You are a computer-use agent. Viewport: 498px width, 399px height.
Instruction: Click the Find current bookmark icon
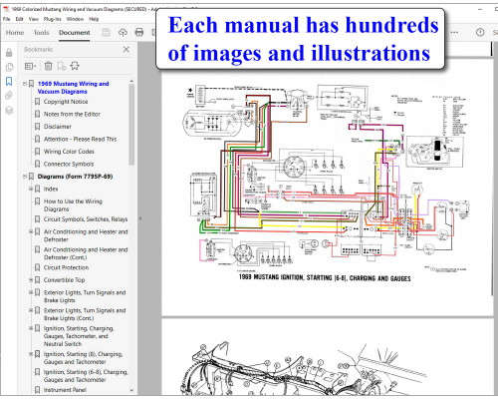[x=75, y=66]
